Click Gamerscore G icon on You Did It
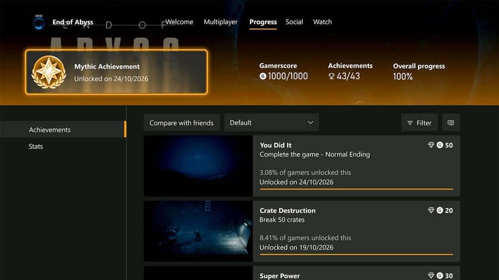This screenshot has height=280, width=499. click(440, 145)
